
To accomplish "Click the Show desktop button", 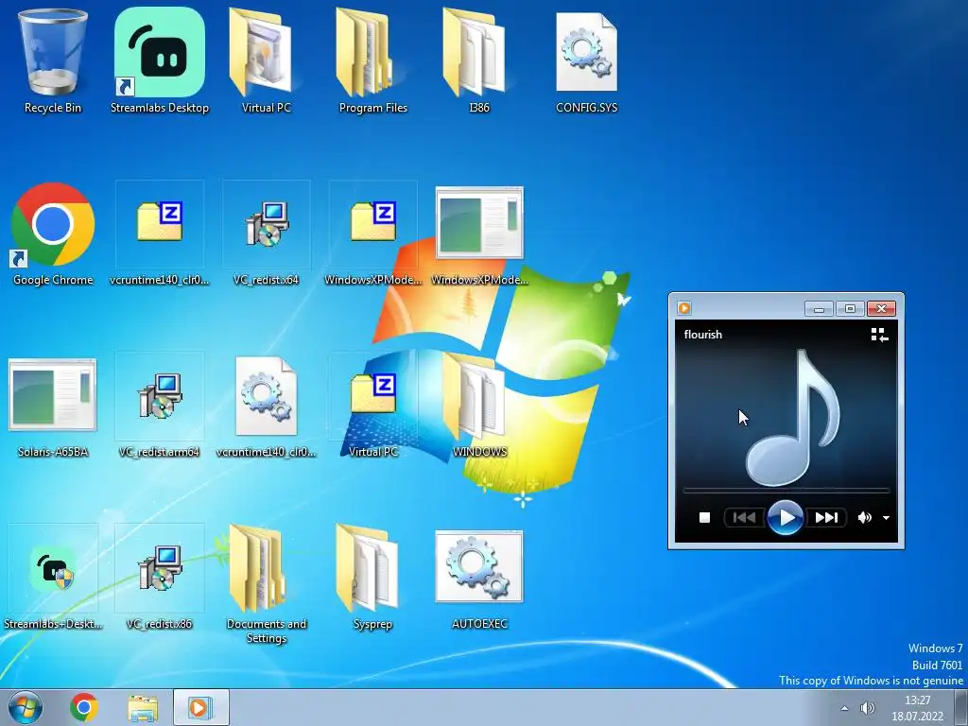I will [x=961, y=707].
